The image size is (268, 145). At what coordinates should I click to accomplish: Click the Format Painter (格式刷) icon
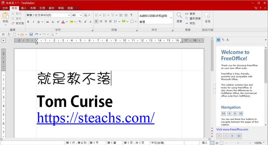(x=13, y=24)
